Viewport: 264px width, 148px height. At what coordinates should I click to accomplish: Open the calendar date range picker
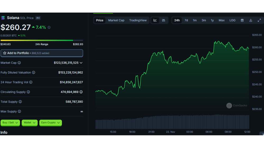click(x=242, y=20)
